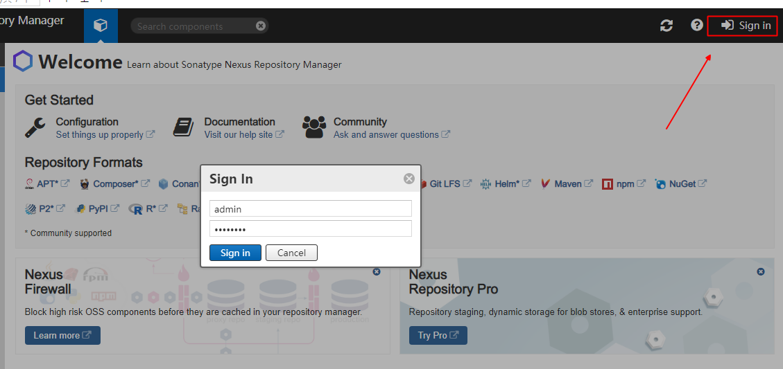Click the Composer logo icon

pyautogui.click(x=85, y=184)
